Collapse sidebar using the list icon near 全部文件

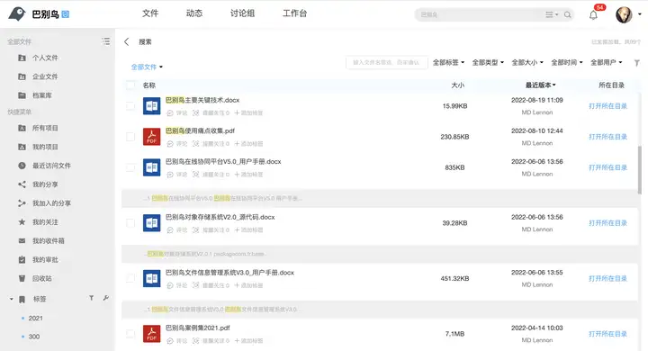[x=106, y=41]
